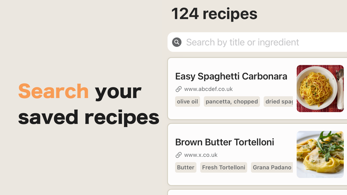The image size is (347, 195).
Task: Click the 'saved recipes' headline text
Action: point(88,117)
